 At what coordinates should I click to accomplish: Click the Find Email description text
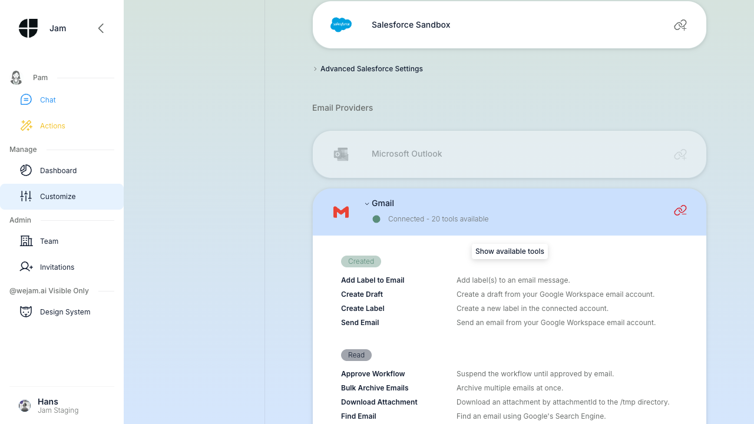(x=531, y=416)
